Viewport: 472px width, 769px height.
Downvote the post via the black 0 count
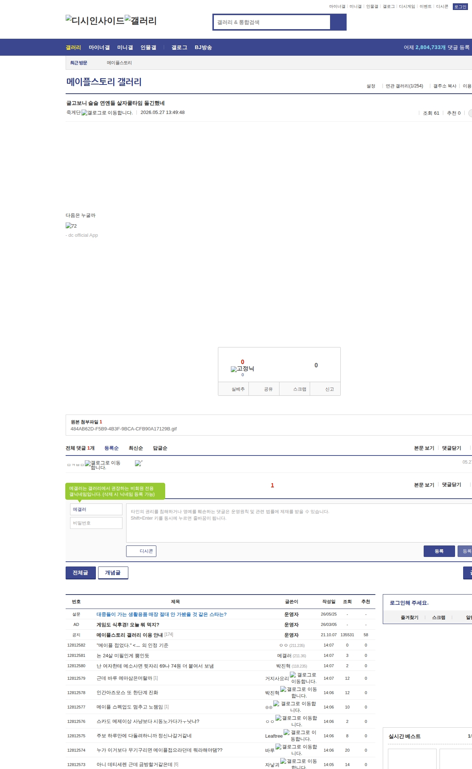pos(316,365)
